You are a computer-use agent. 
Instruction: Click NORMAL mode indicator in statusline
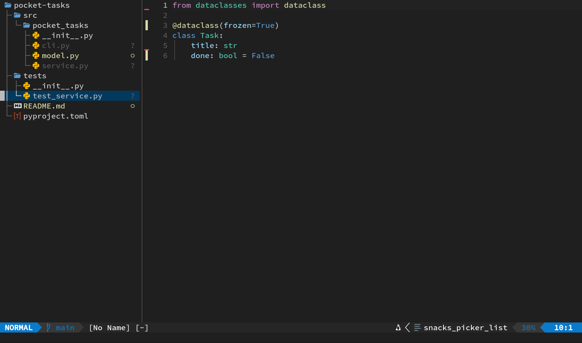click(x=19, y=328)
